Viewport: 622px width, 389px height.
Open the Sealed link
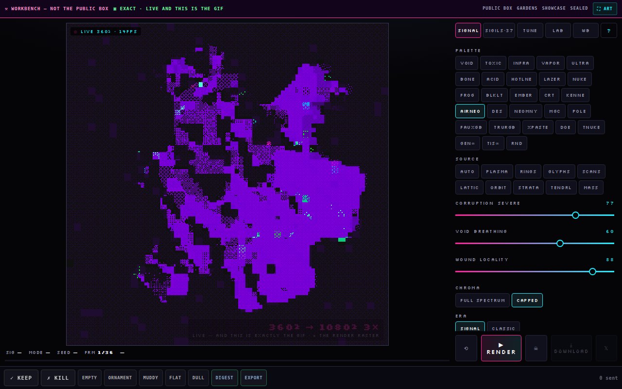click(579, 8)
